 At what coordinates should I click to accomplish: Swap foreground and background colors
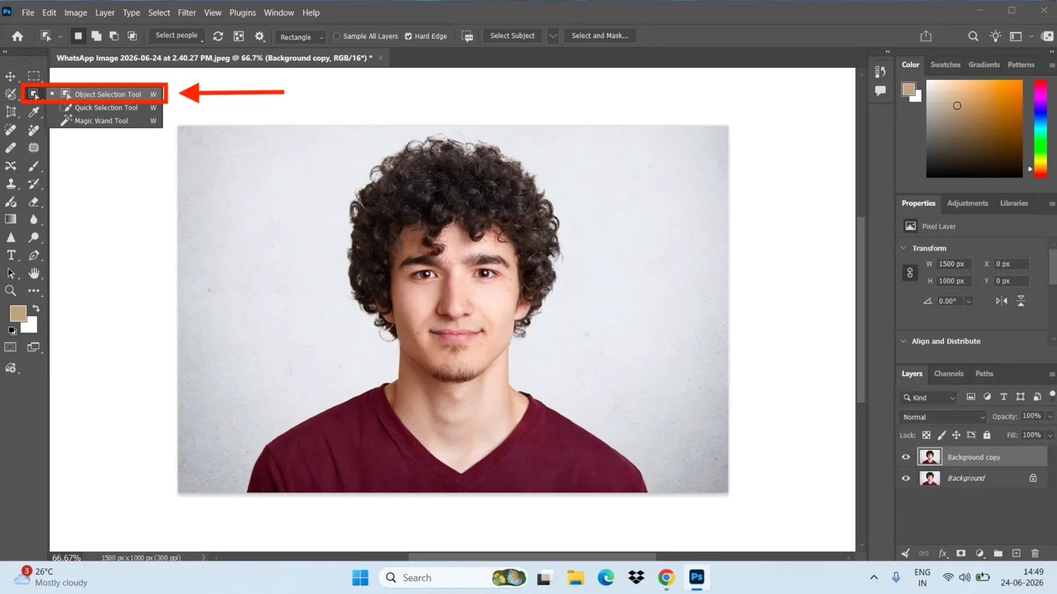[x=36, y=308]
